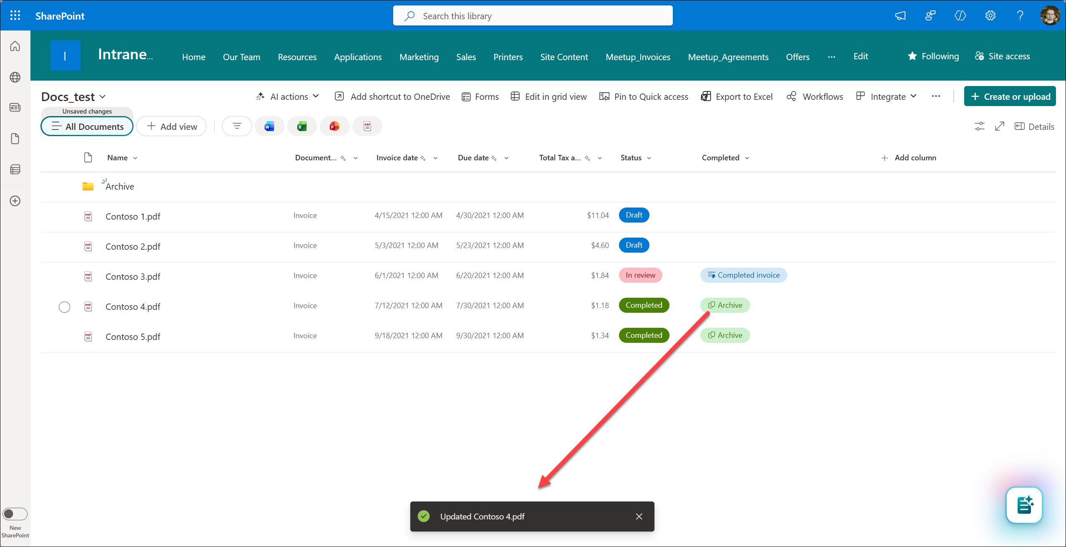Expand content to full screen
This screenshot has width=1066, height=547.
tap(999, 127)
